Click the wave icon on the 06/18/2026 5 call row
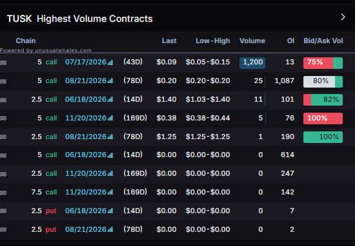The height and width of the screenshot is (246, 355). click(3, 155)
